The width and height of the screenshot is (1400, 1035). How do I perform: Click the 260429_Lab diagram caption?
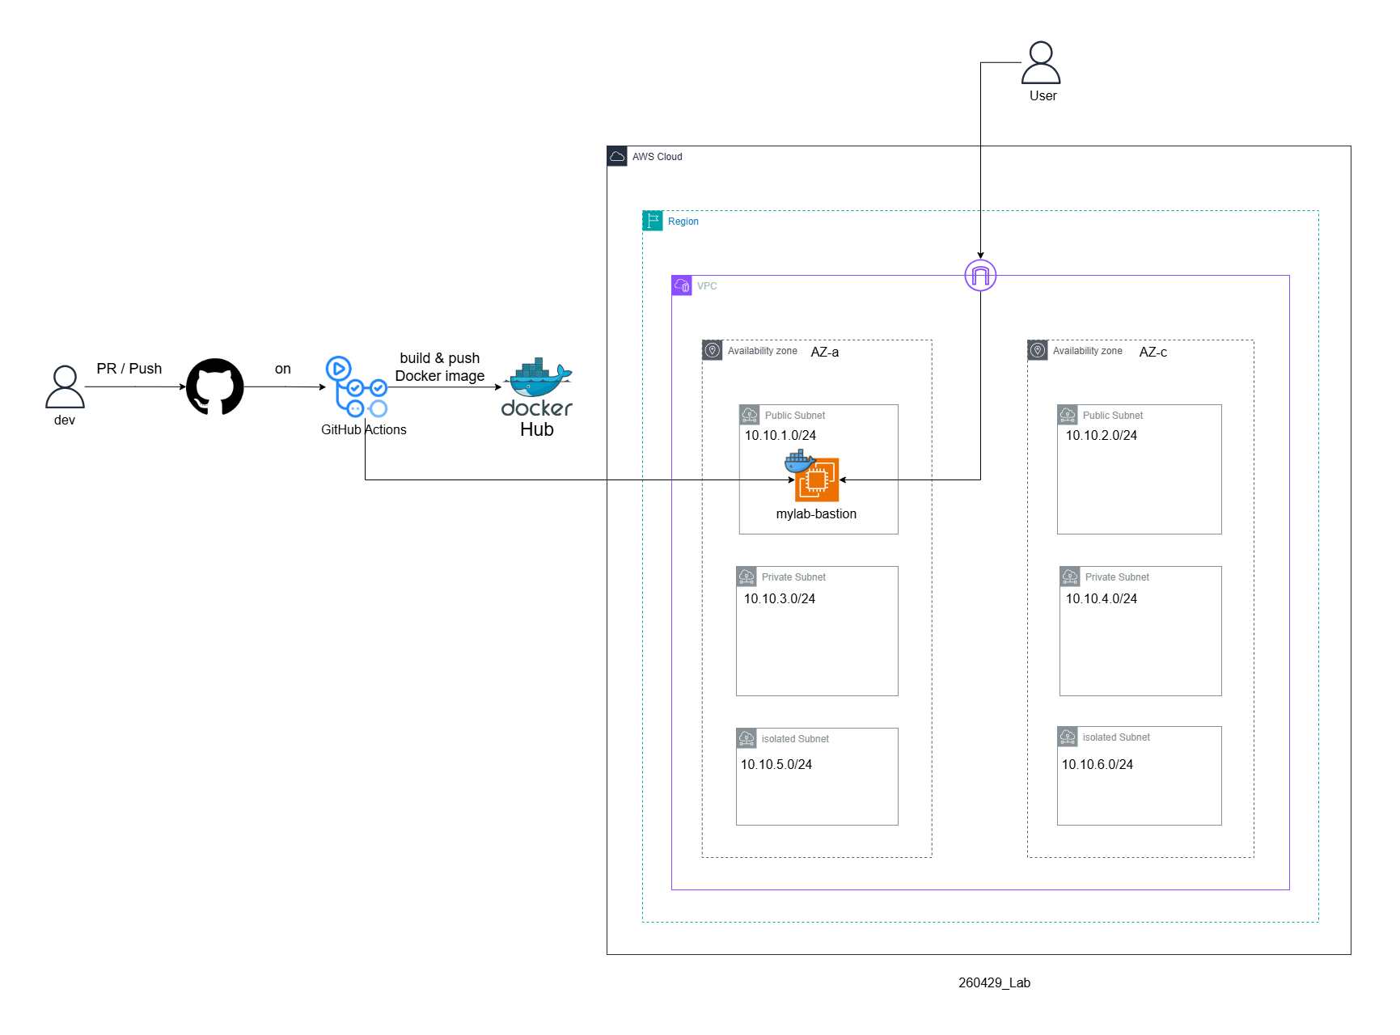994,982
